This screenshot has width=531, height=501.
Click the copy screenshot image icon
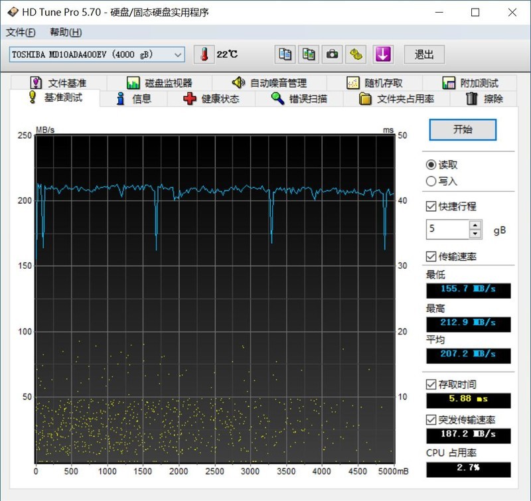[308, 54]
